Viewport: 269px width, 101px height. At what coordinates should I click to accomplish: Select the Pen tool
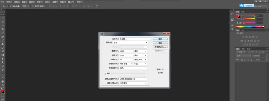(3, 67)
